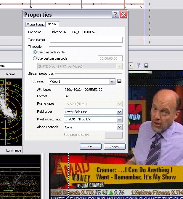Click the Background color swatch
Image resolution: width=183 pixels, height=199 pixels.
click(x=114, y=135)
